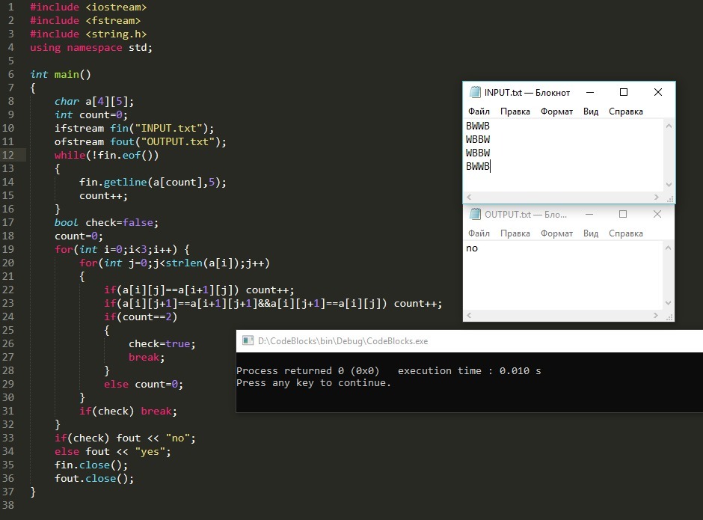
Task: Click the INPUT.txt — Блокнот window title
Action: (x=527, y=93)
